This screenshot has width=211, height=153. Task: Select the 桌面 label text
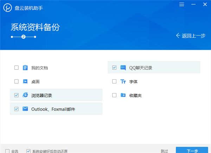(36, 82)
